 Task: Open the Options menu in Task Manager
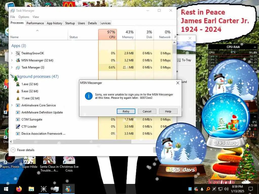[24, 17]
